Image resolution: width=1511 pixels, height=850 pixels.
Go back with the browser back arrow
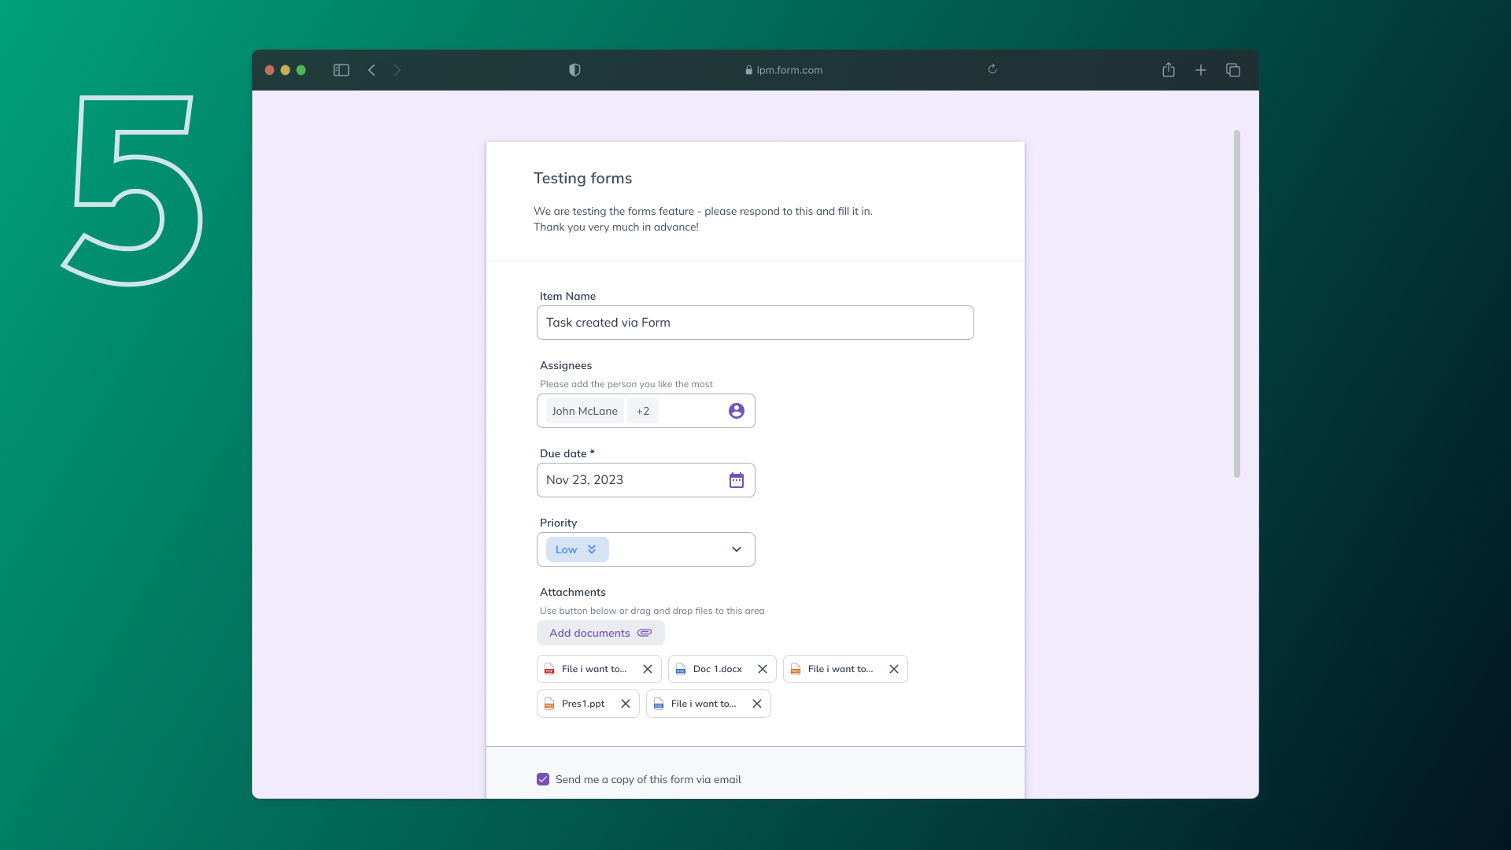pyautogui.click(x=371, y=70)
